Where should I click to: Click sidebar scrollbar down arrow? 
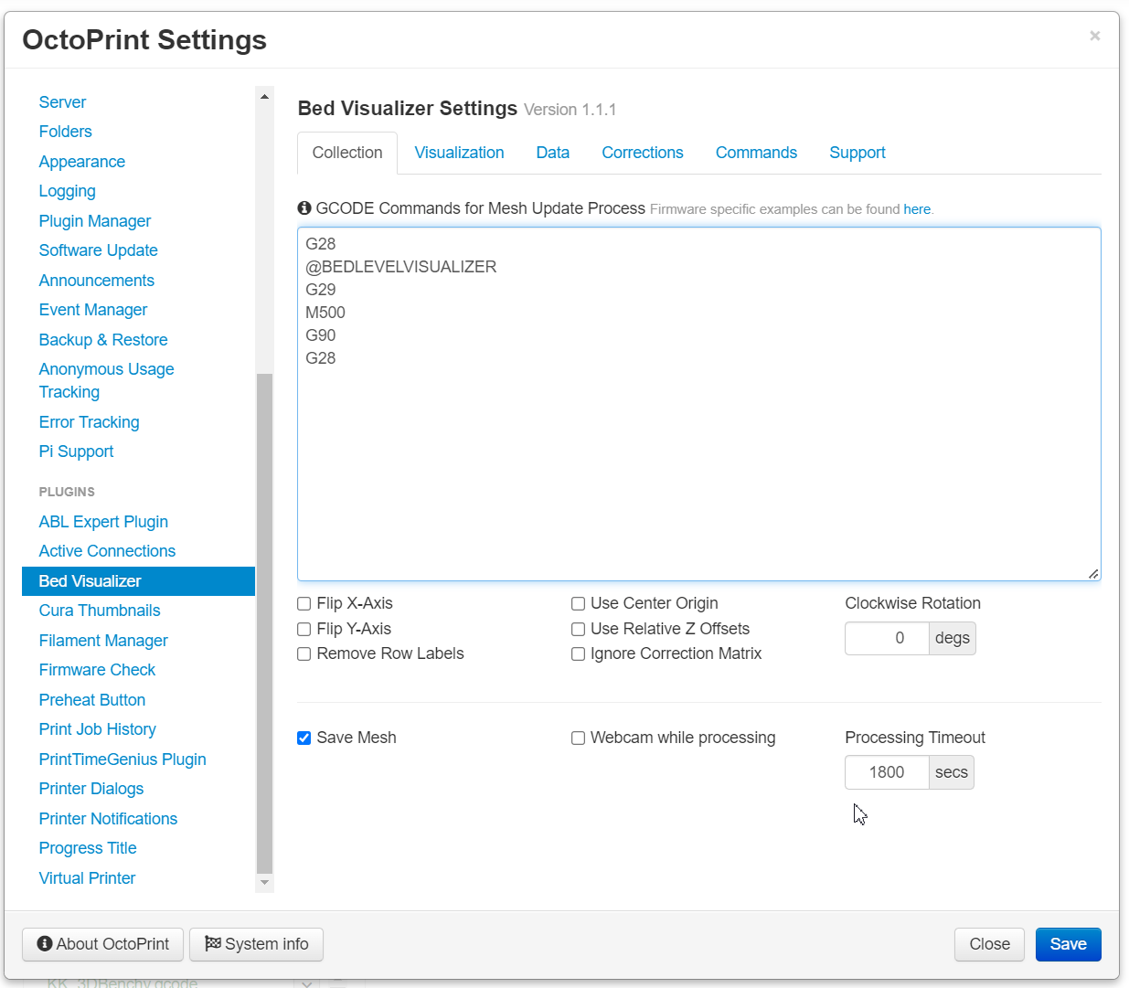[264, 883]
